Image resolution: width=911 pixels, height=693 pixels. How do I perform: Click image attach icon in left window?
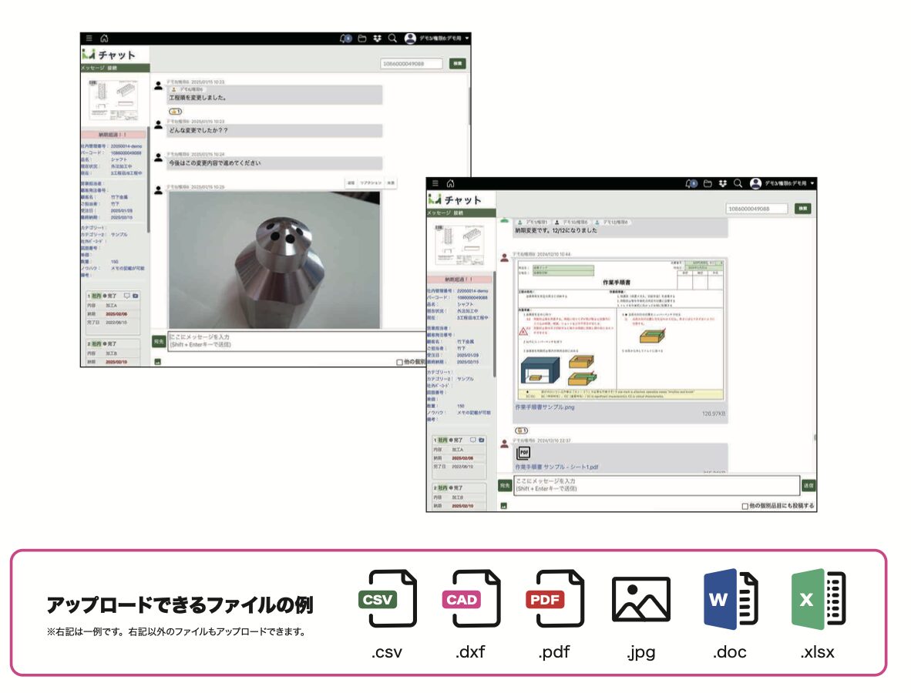click(x=157, y=362)
